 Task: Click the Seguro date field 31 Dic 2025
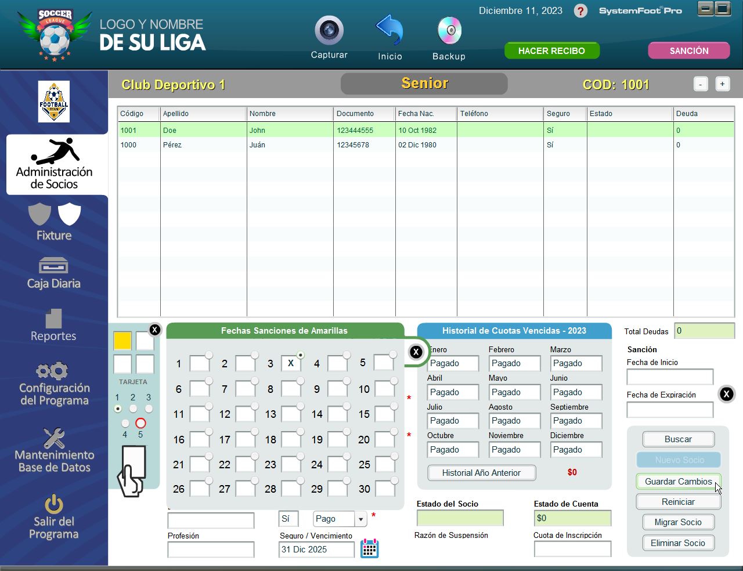(316, 550)
